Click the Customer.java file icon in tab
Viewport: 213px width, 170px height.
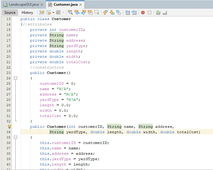pos(50,4)
